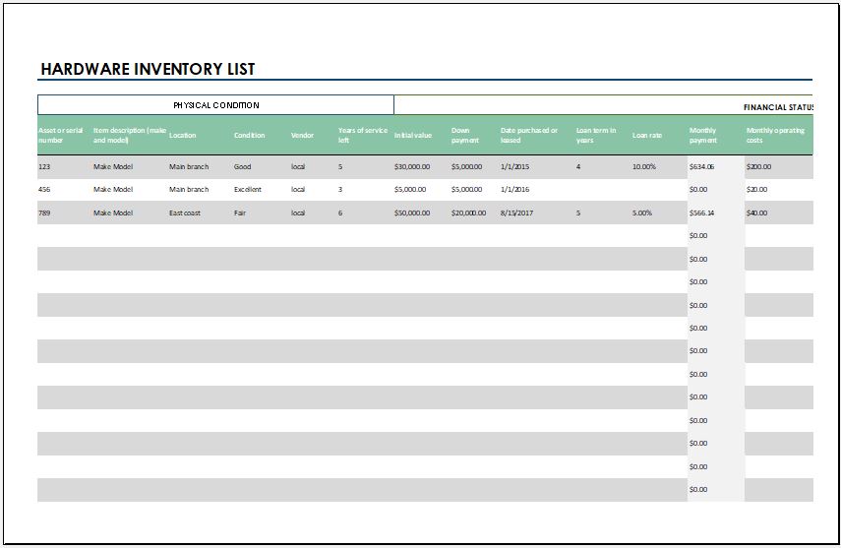
Task: Select the Asset or serial number column header
Action: tap(61, 135)
